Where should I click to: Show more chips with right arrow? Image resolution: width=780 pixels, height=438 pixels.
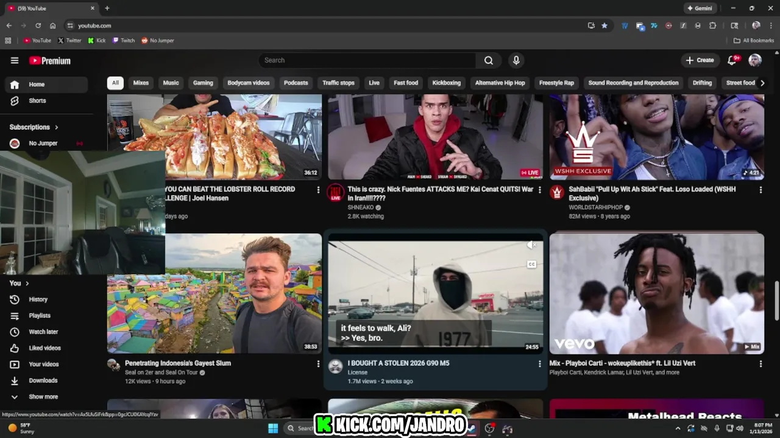click(x=762, y=83)
